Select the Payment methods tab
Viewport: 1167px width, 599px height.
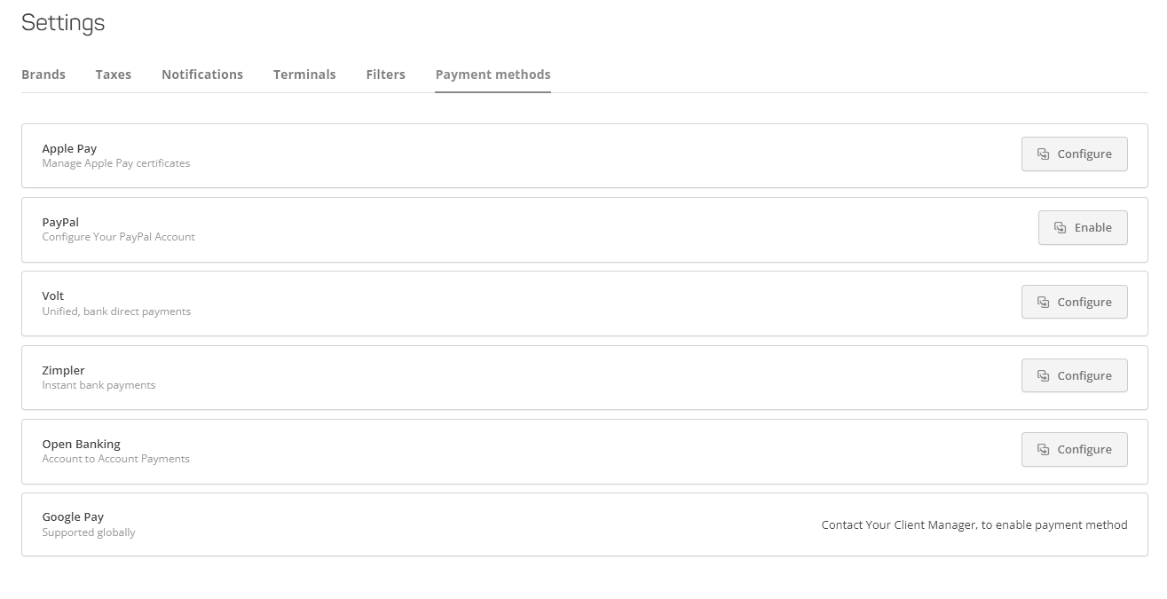[x=493, y=75]
